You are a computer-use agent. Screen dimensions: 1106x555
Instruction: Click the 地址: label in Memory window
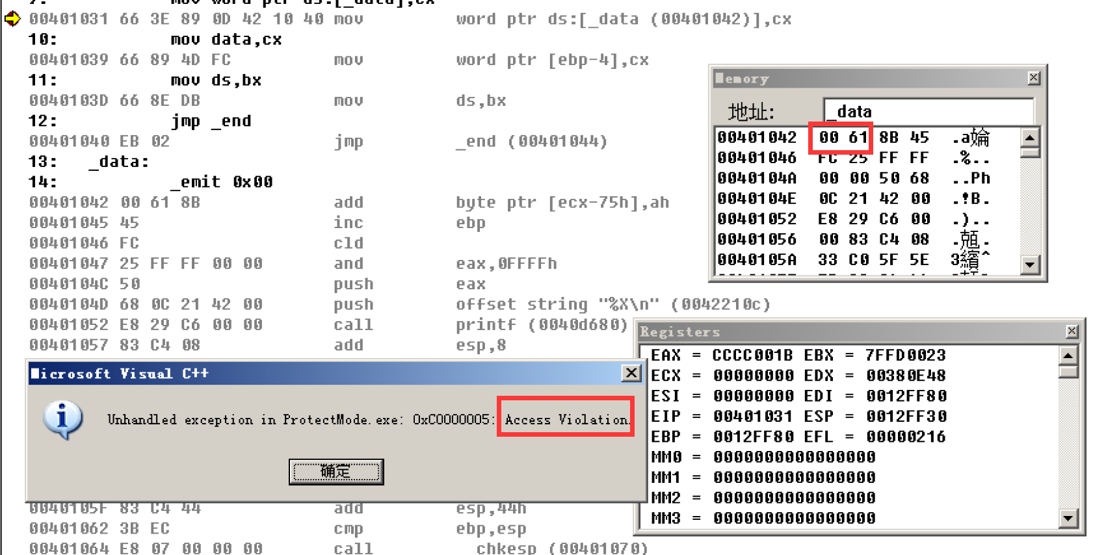[x=751, y=112]
